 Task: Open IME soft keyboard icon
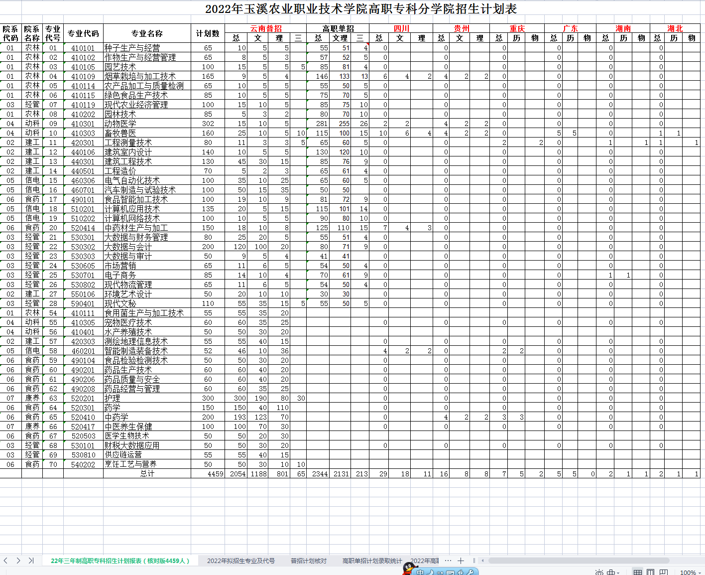[450, 573]
